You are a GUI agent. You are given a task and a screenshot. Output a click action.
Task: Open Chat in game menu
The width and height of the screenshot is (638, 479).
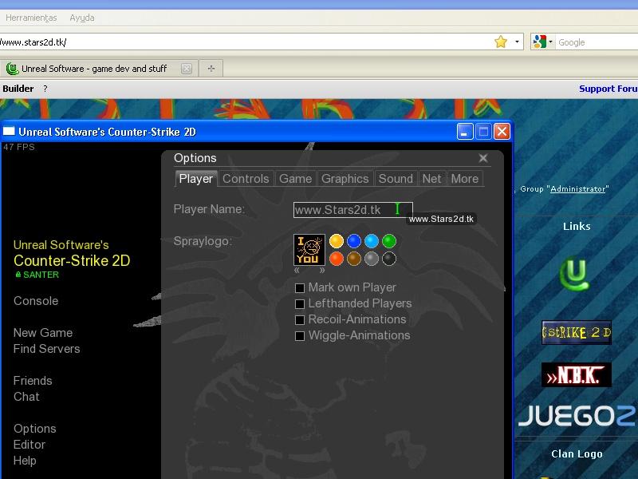click(26, 397)
